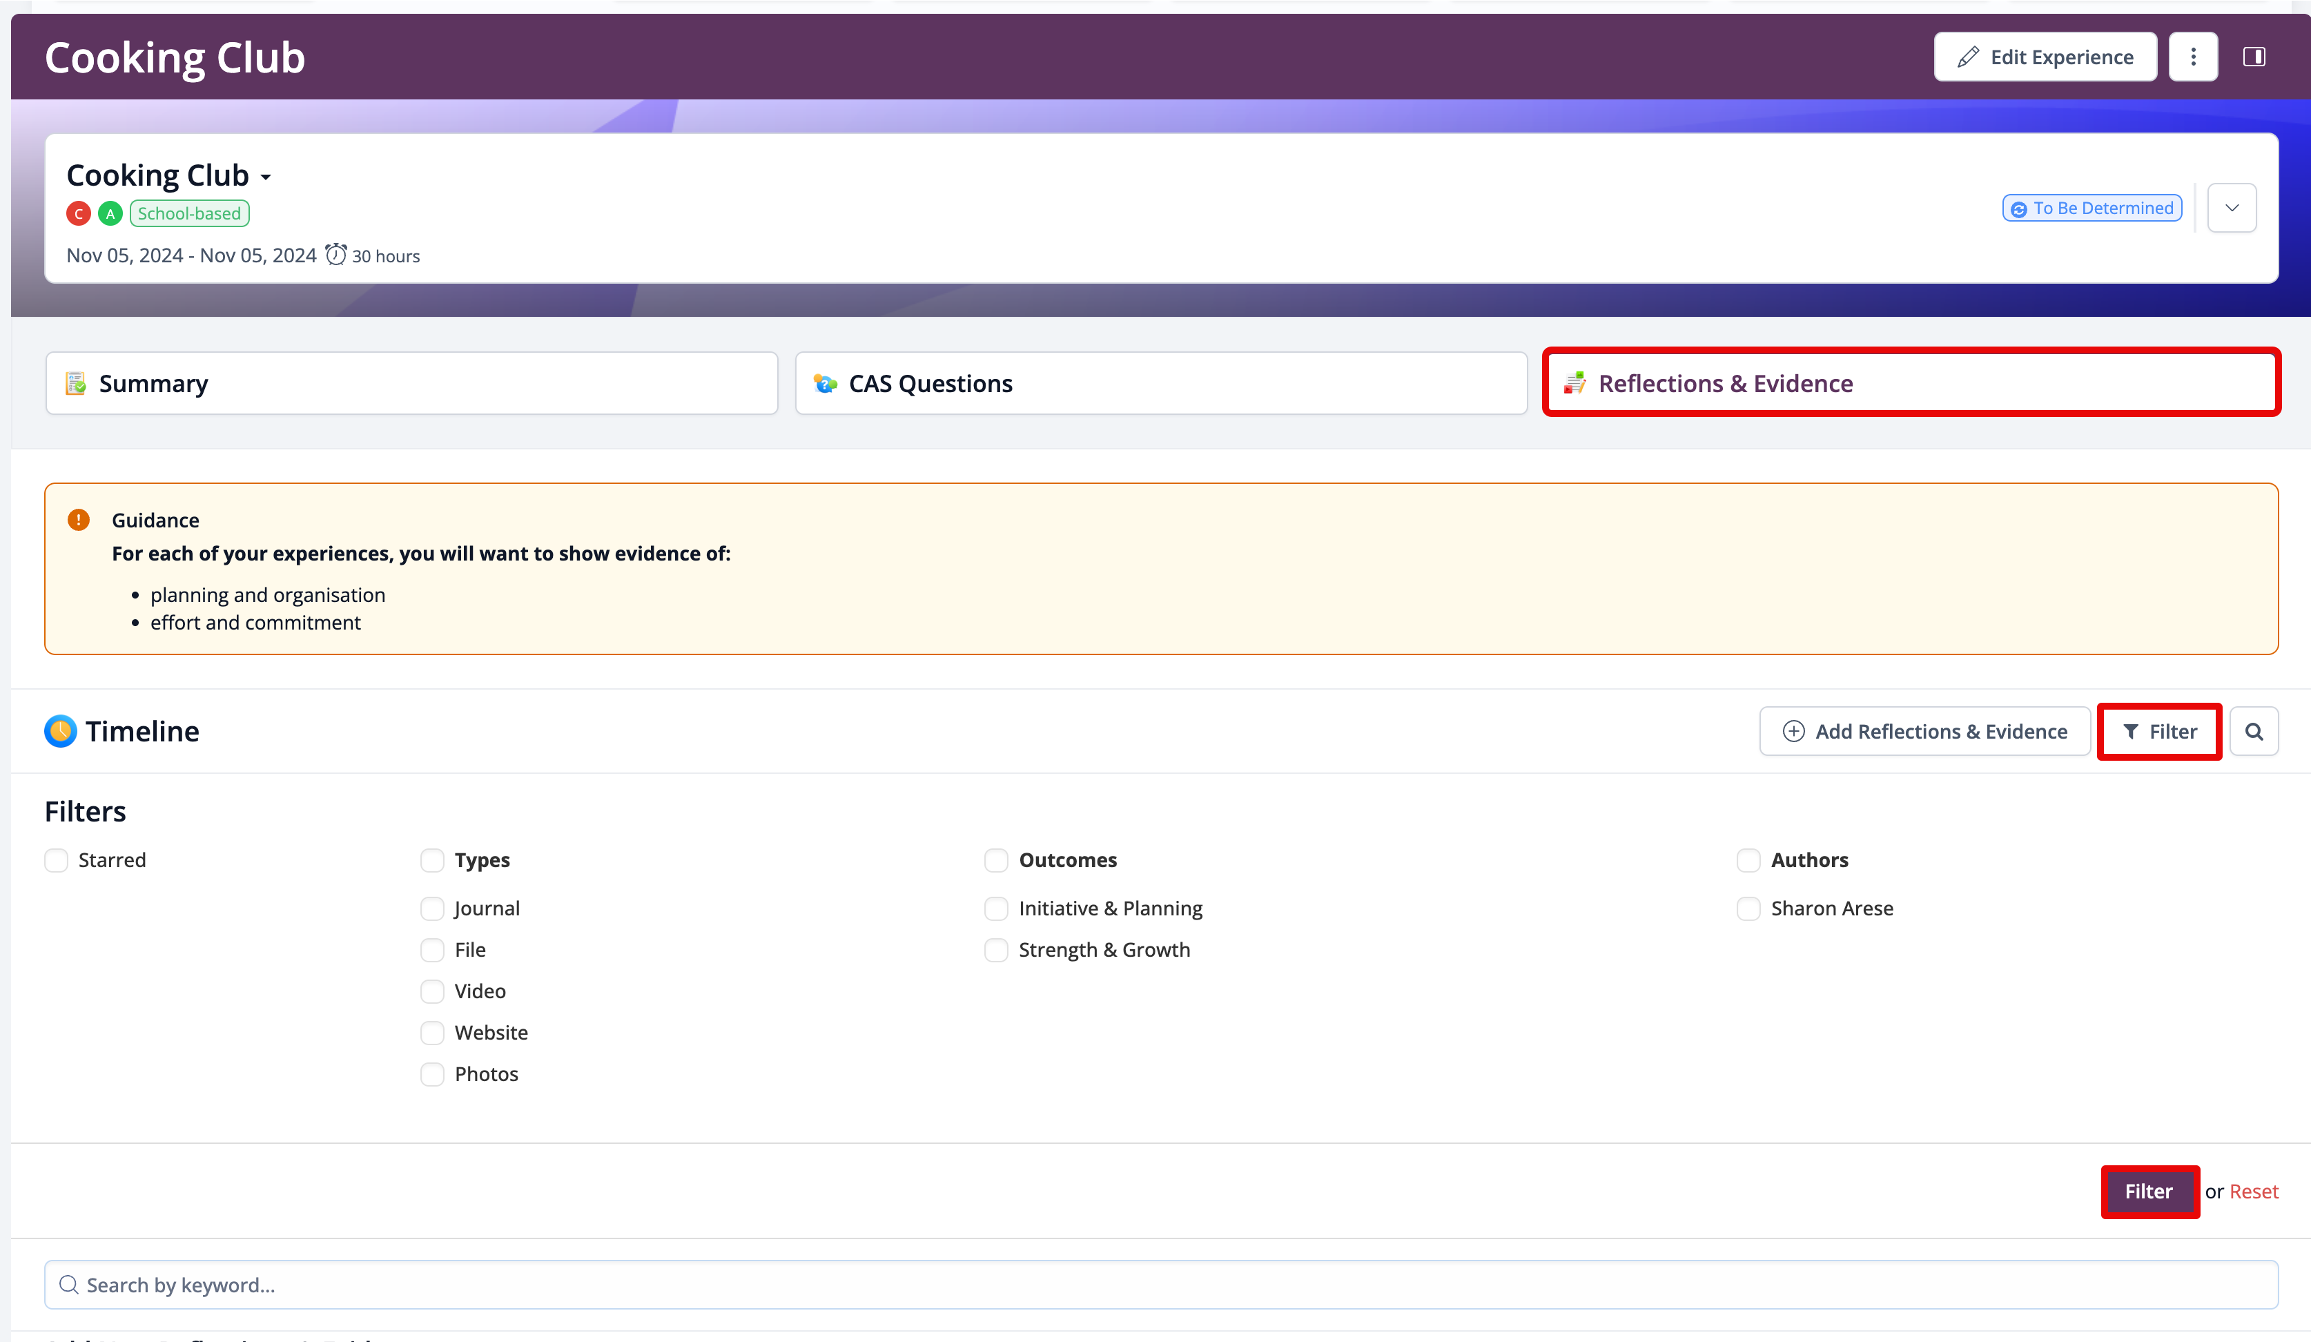
Task: Click the orange Guidance alert icon
Action: [79, 520]
